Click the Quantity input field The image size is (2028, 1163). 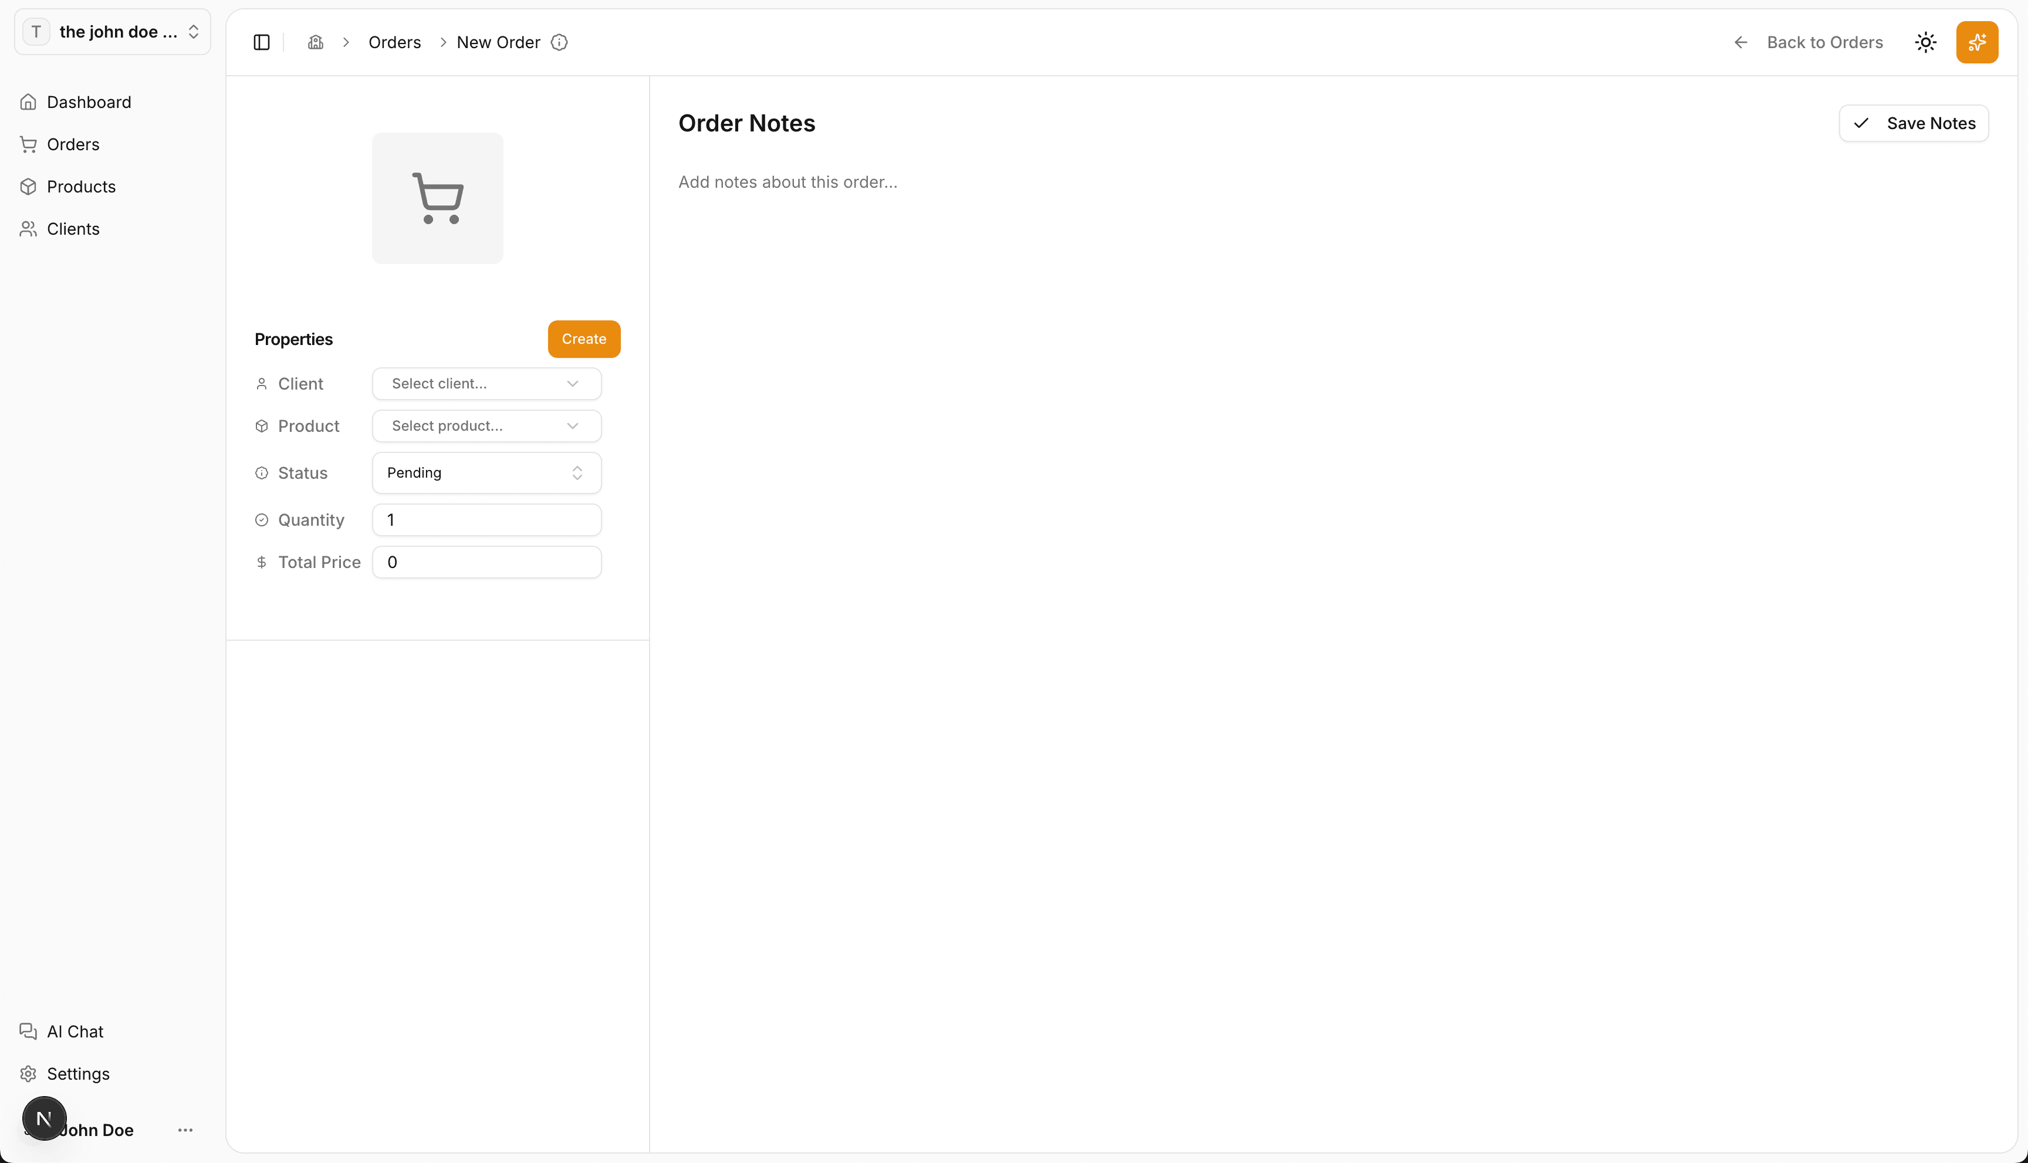click(x=486, y=519)
